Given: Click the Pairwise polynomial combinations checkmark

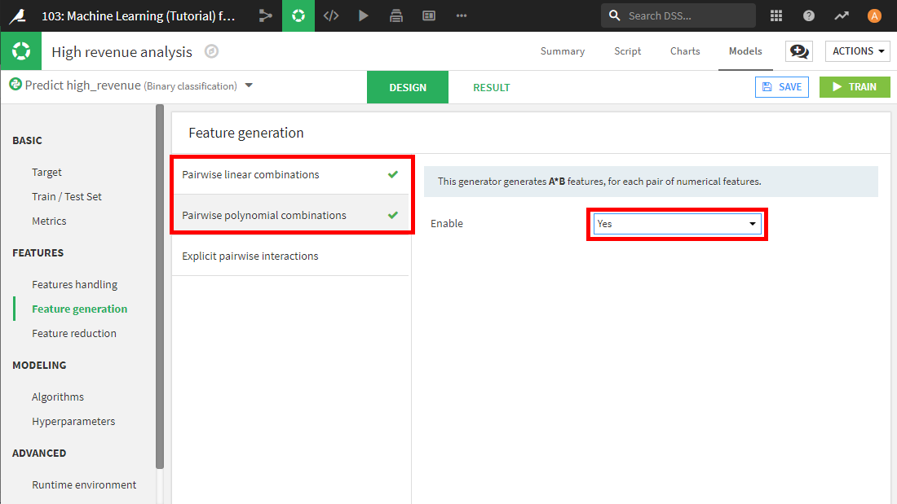Looking at the screenshot, I should pyautogui.click(x=393, y=215).
